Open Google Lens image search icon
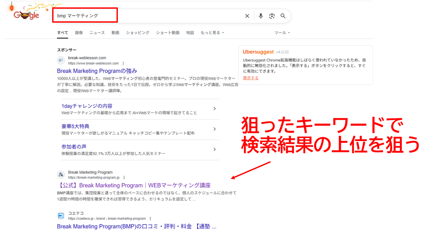Image resolution: width=427 pixels, height=239 pixels. (x=272, y=16)
